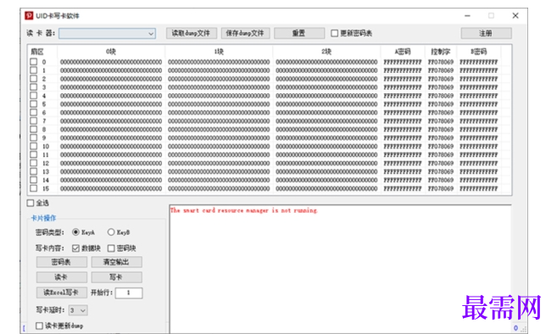Click the 读卡 read card button
This screenshot has width=557, height=334.
pos(61,277)
